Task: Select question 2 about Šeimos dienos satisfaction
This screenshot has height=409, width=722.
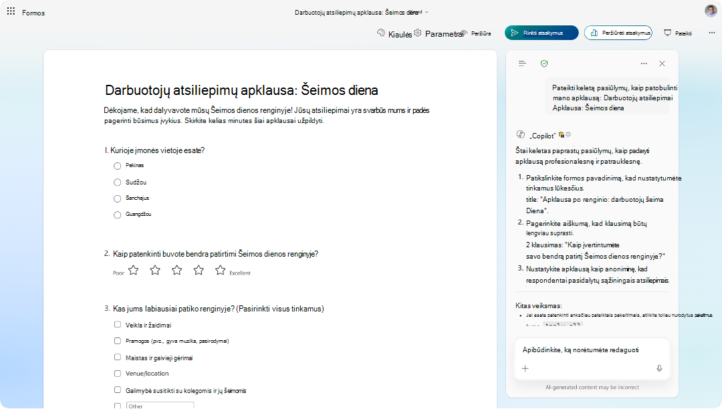Action: 211,254
